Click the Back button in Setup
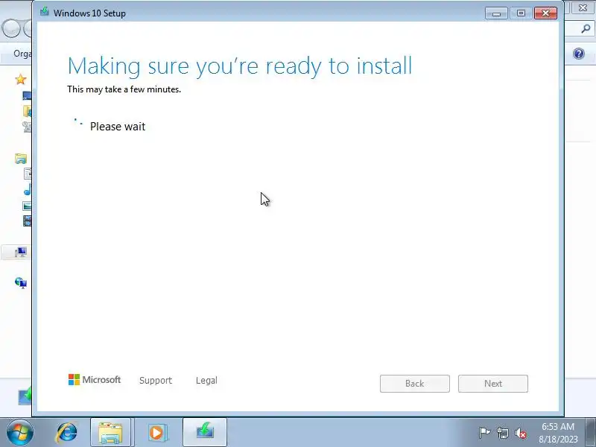The height and width of the screenshot is (447, 596). [x=415, y=384]
